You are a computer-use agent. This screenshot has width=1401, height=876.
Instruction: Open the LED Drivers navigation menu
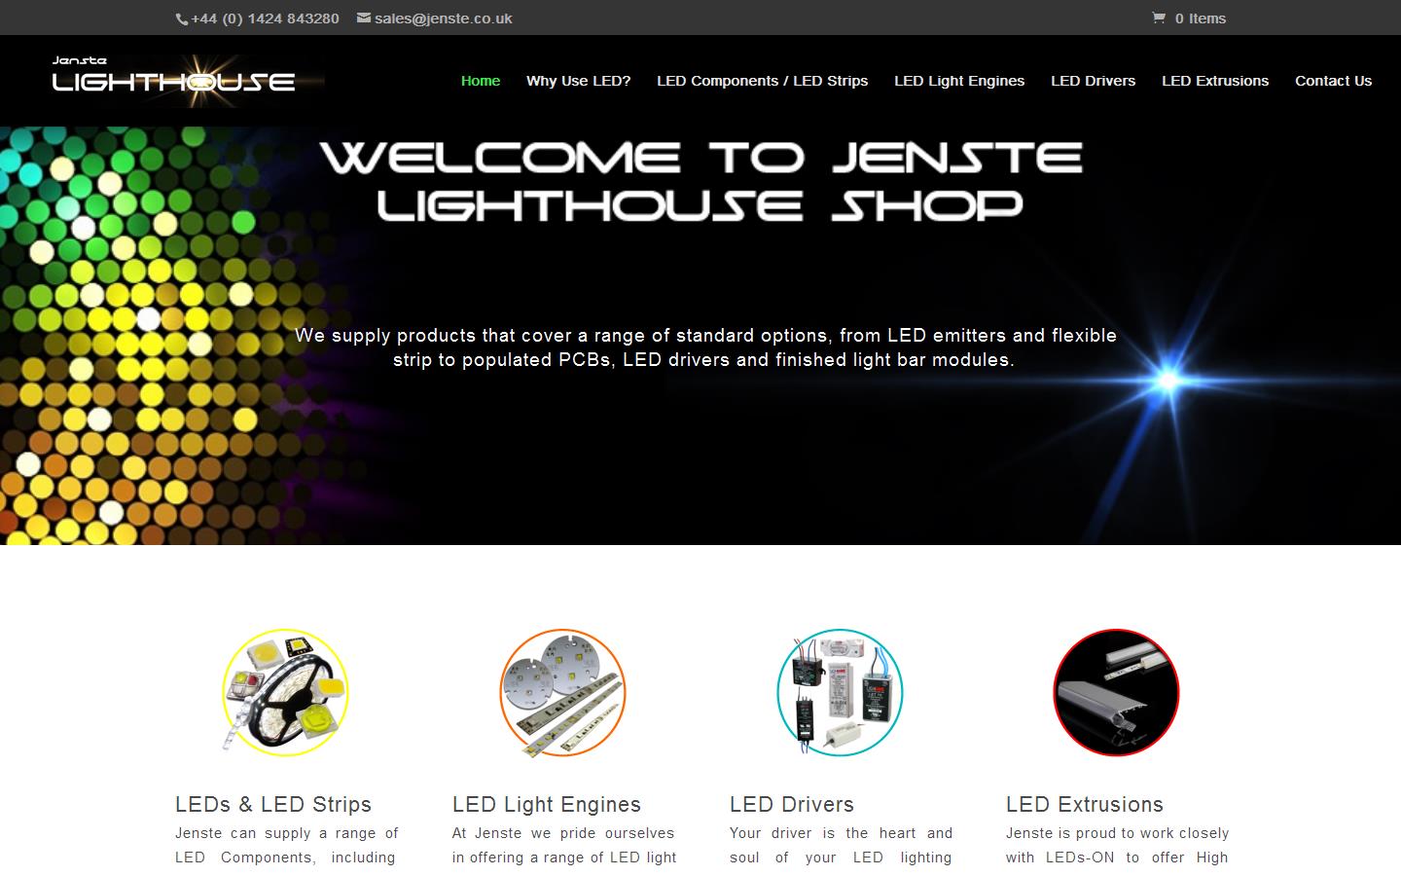pos(1093,81)
